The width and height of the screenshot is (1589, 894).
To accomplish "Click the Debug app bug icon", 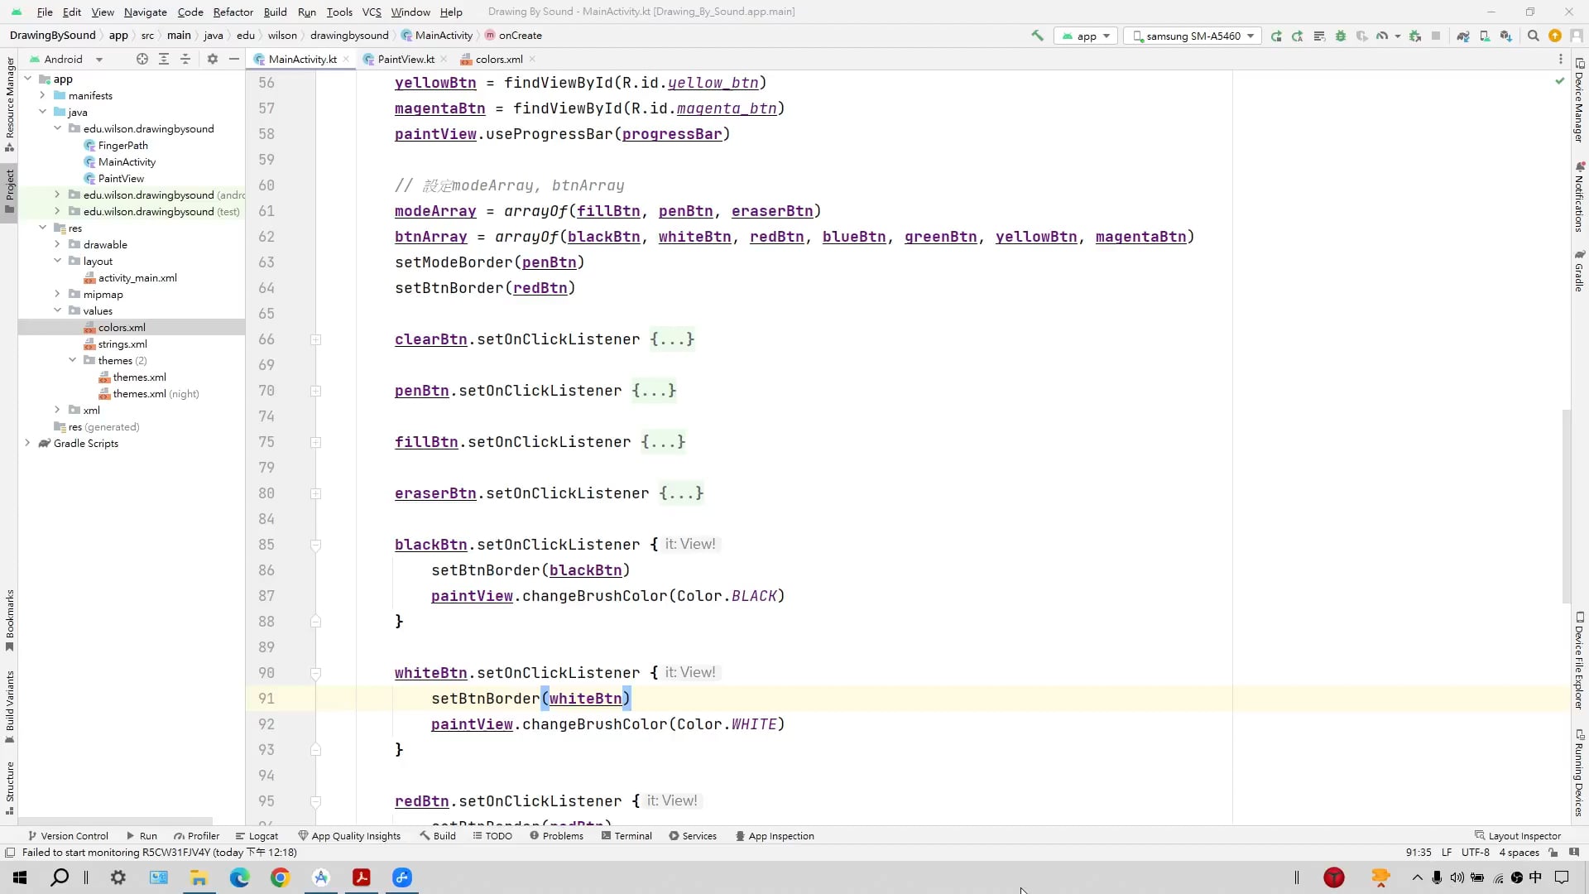I will [1340, 36].
